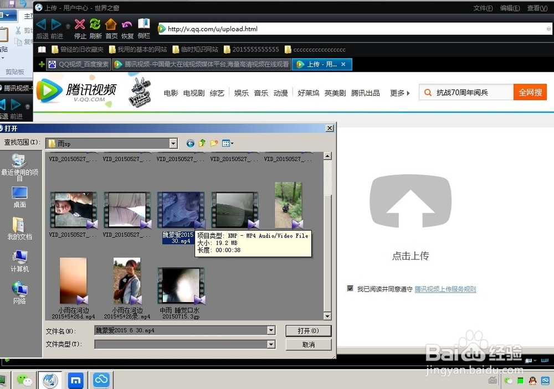This screenshot has height=389, width=554.
Task: Open the 临时知识网站 bookmark folder
Action: point(196,49)
